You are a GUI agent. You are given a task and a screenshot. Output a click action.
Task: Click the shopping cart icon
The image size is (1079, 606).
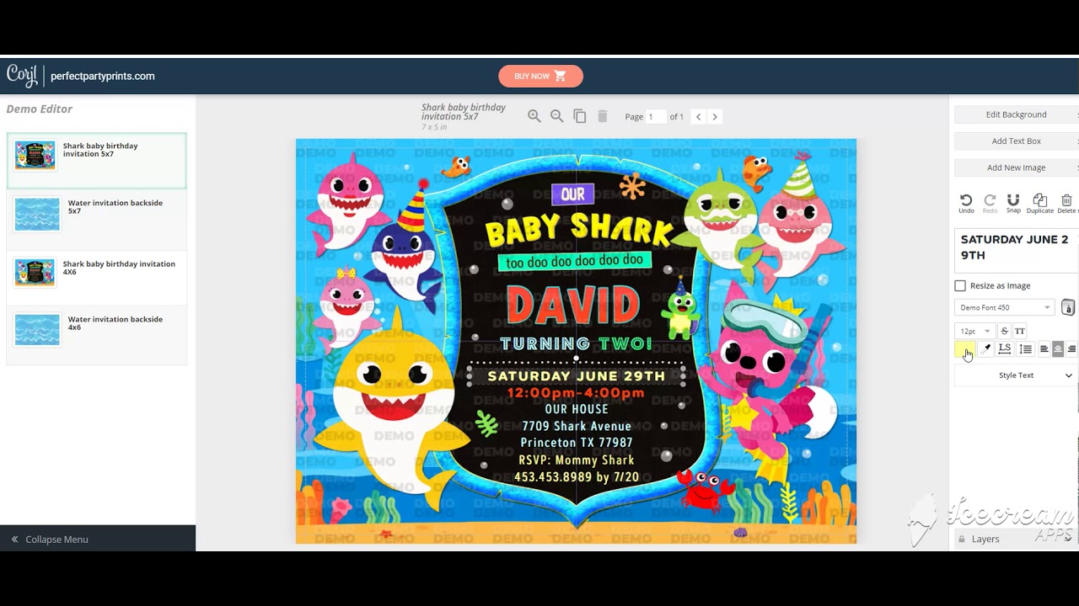561,76
